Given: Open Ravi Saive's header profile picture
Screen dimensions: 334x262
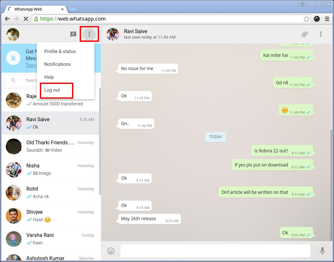Looking at the screenshot, I should coord(113,34).
